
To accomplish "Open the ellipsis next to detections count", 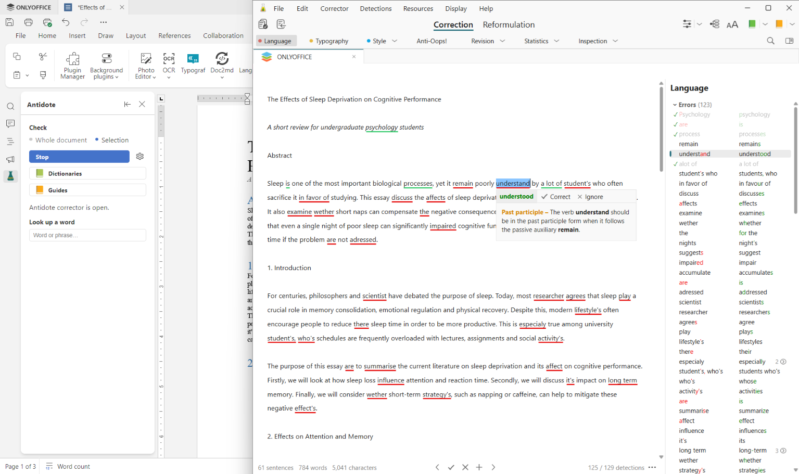I will click(x=652, y=467).
